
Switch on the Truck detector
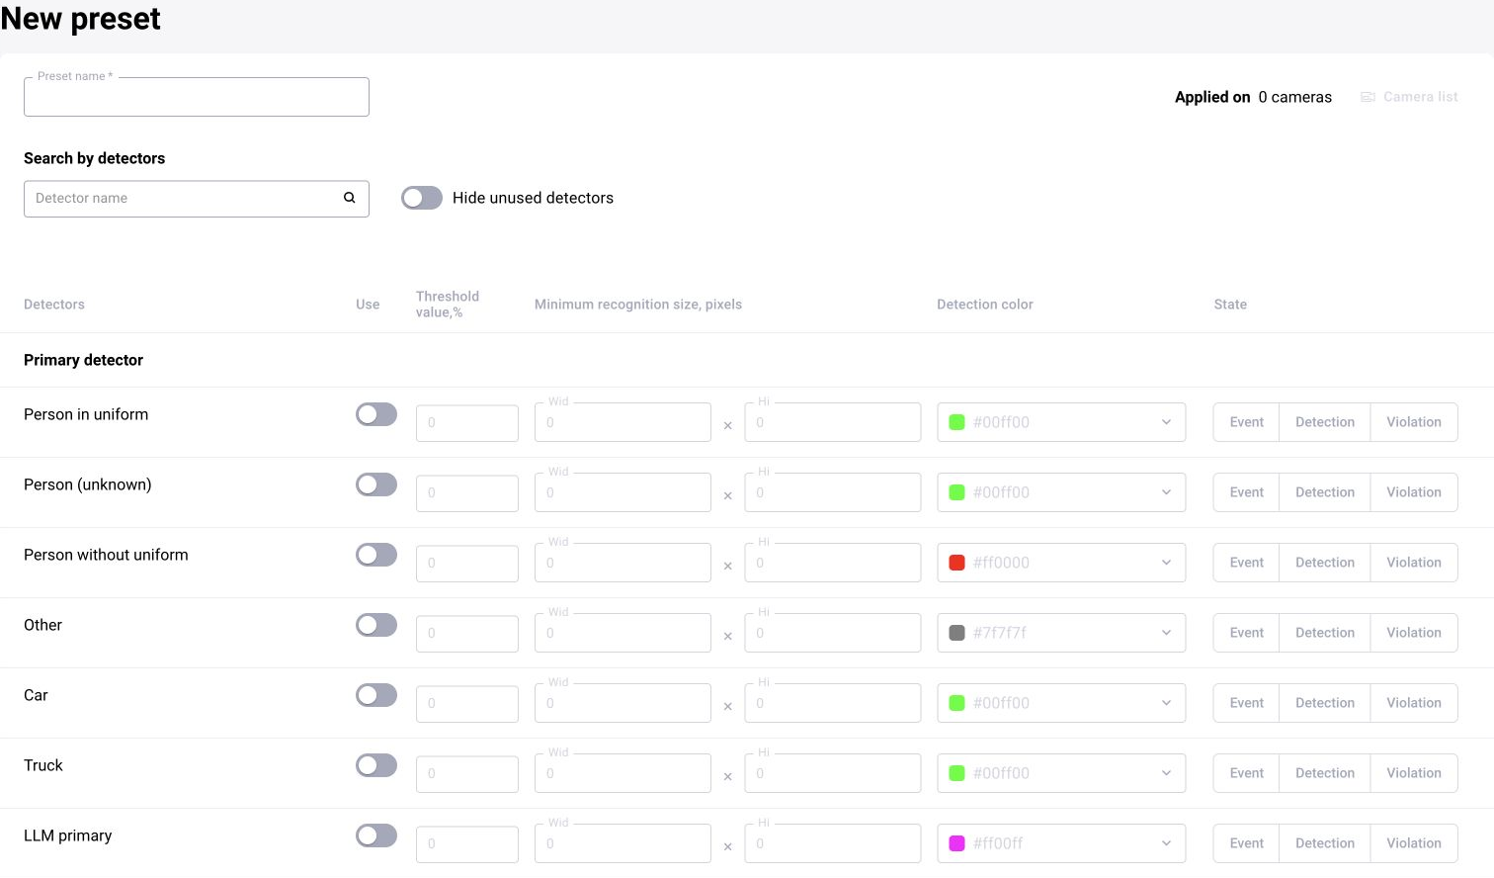(376, 765)
